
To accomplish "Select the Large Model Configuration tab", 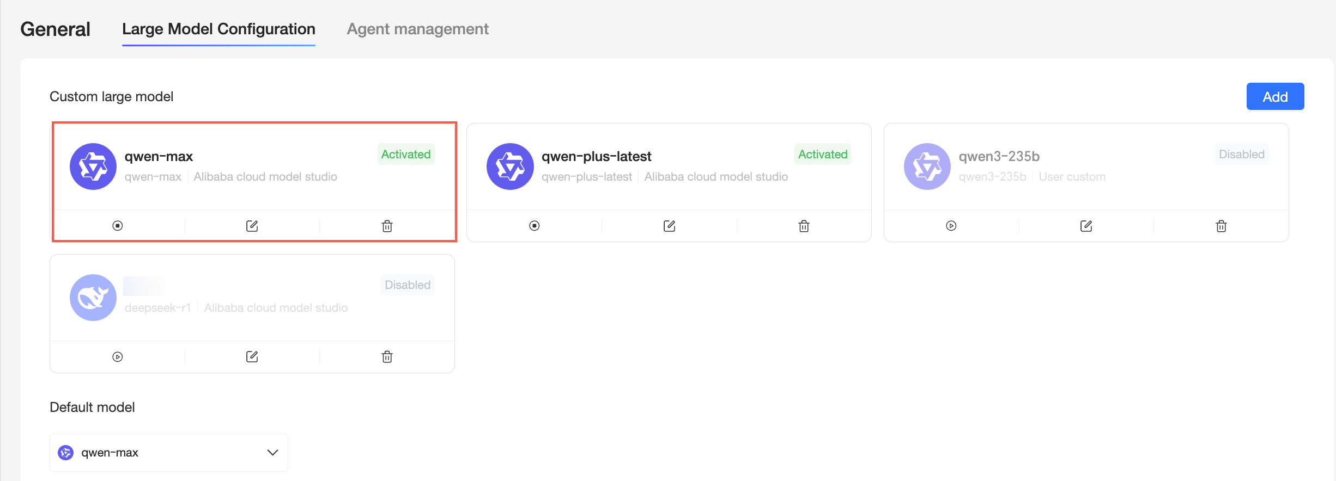I will point(218,29).
